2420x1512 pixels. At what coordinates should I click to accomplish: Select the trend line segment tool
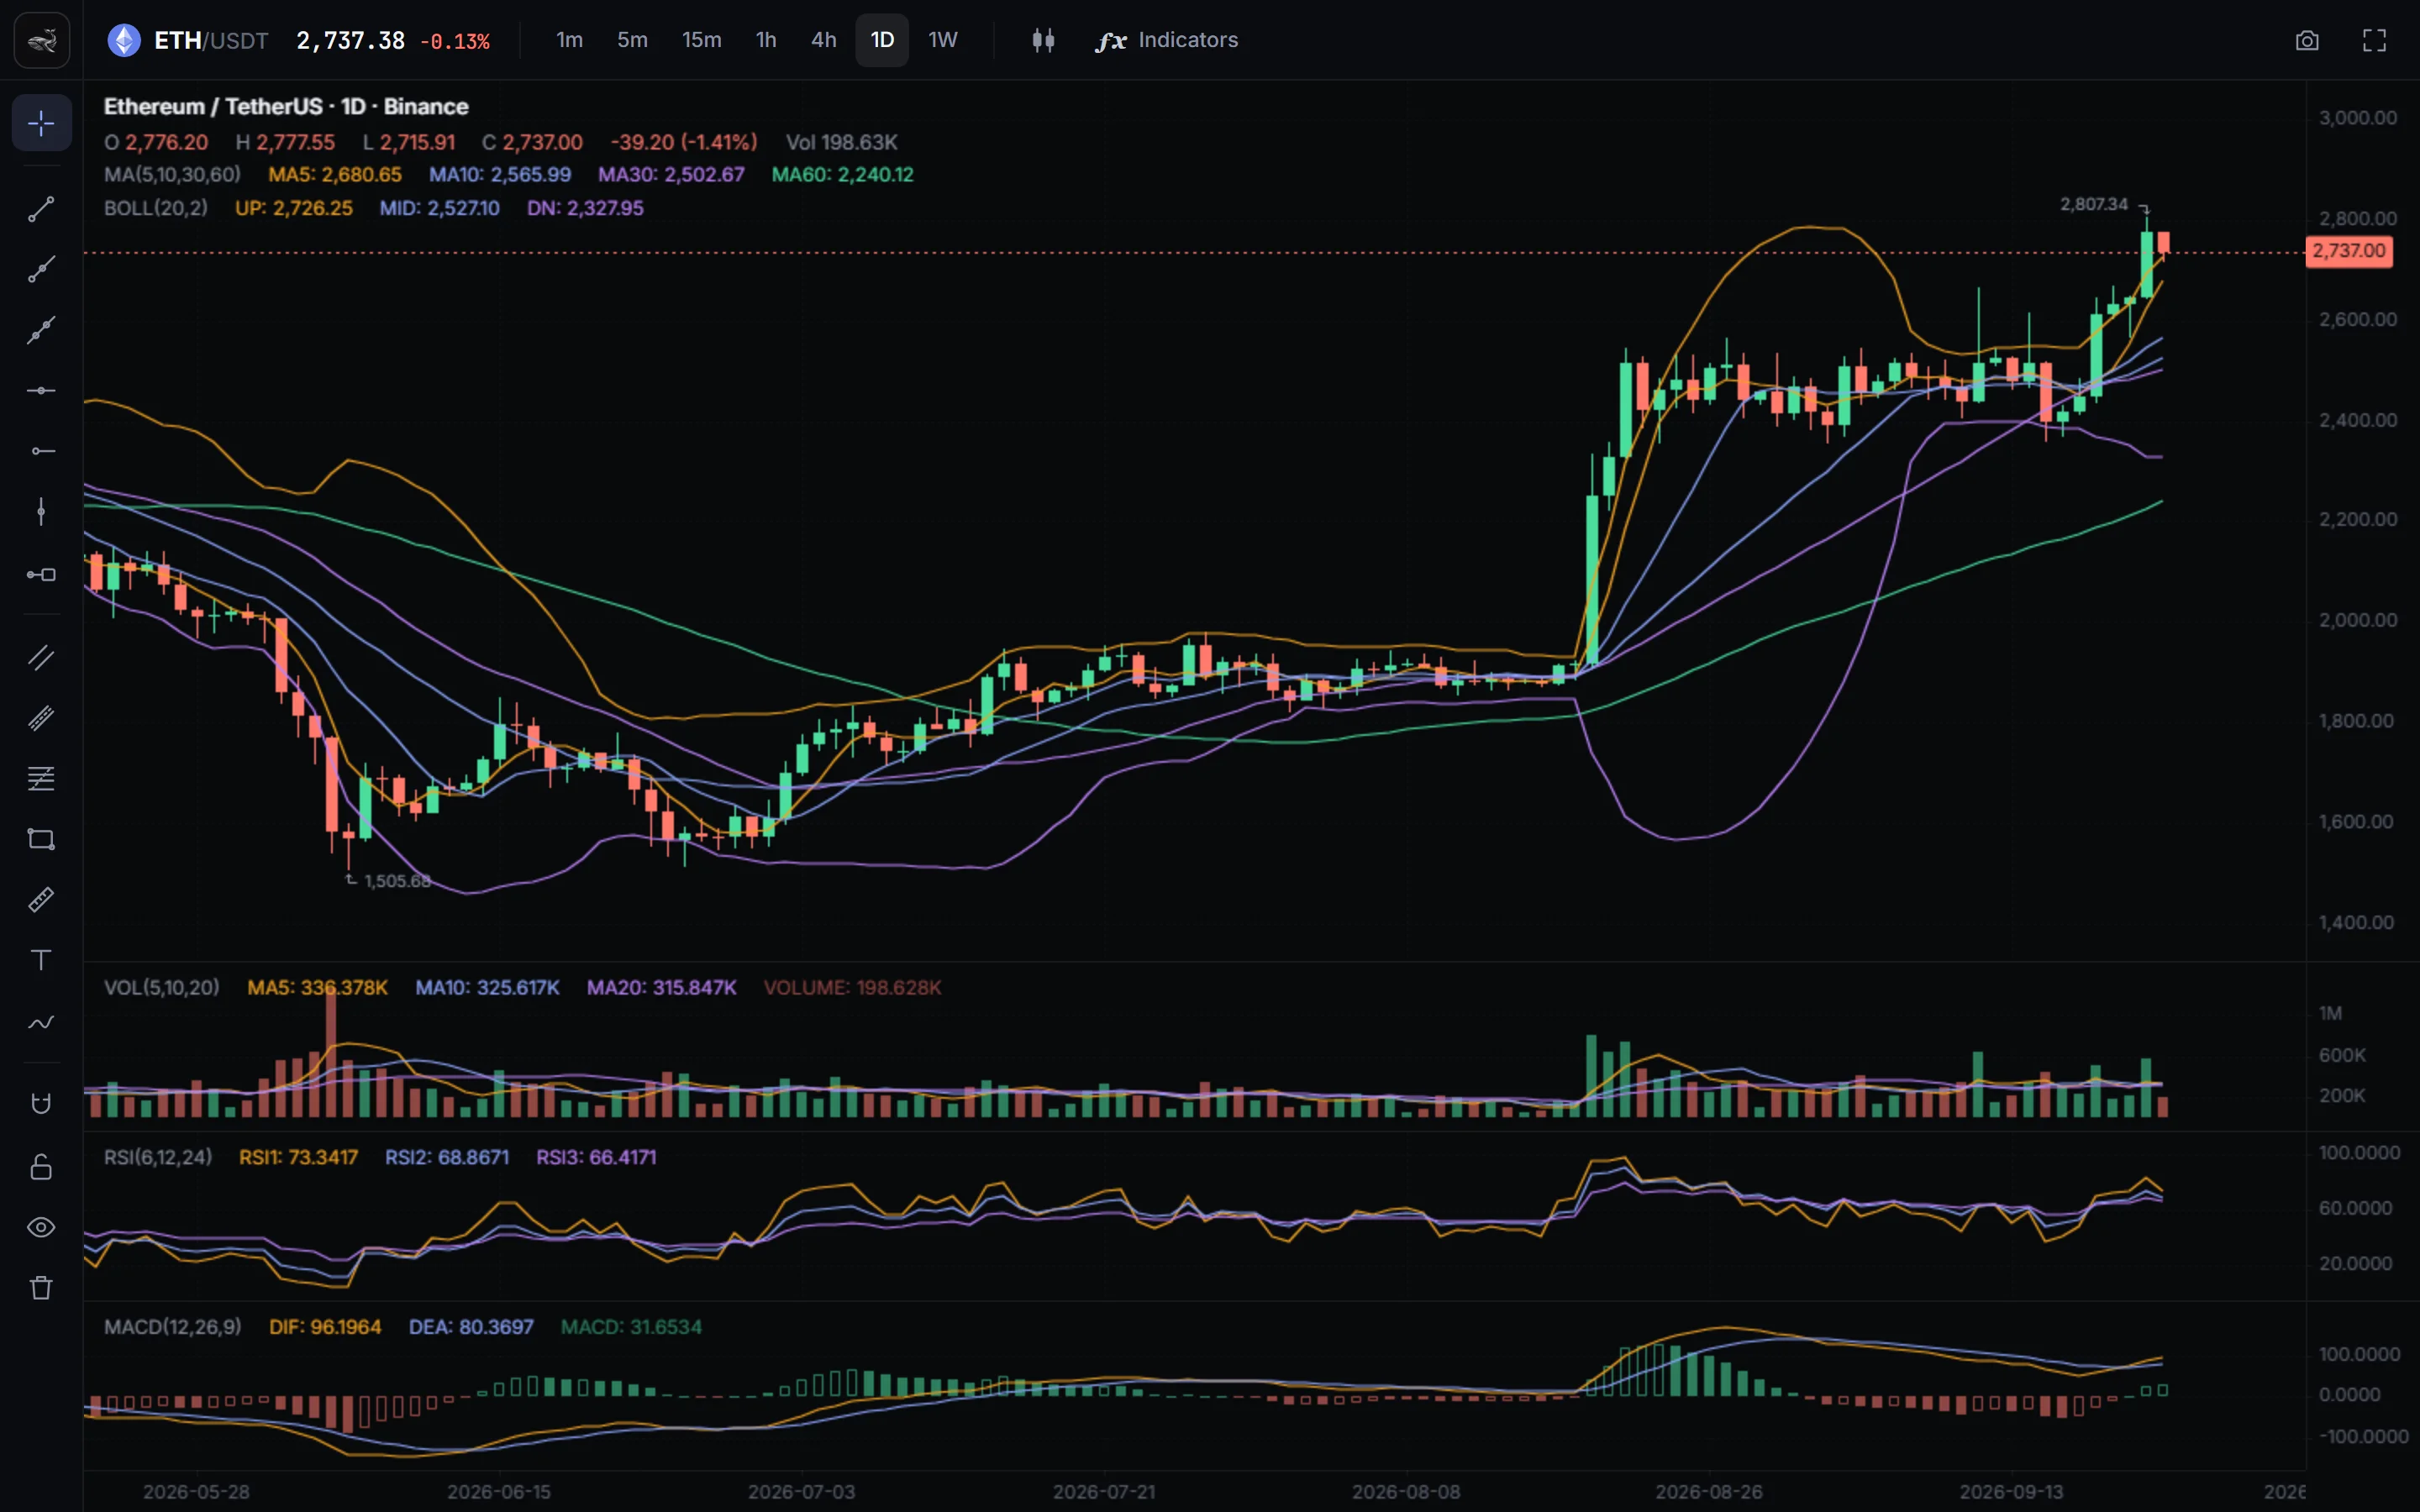pyautogui.click(x=41, y=209)
